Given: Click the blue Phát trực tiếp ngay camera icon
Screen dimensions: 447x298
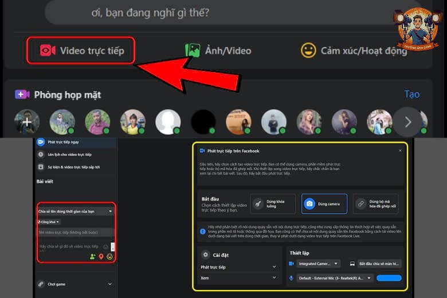Looking at the screenshot, I should tap(41, 142).
